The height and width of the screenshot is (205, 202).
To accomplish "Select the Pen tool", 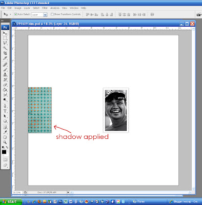I will (5, 106).
